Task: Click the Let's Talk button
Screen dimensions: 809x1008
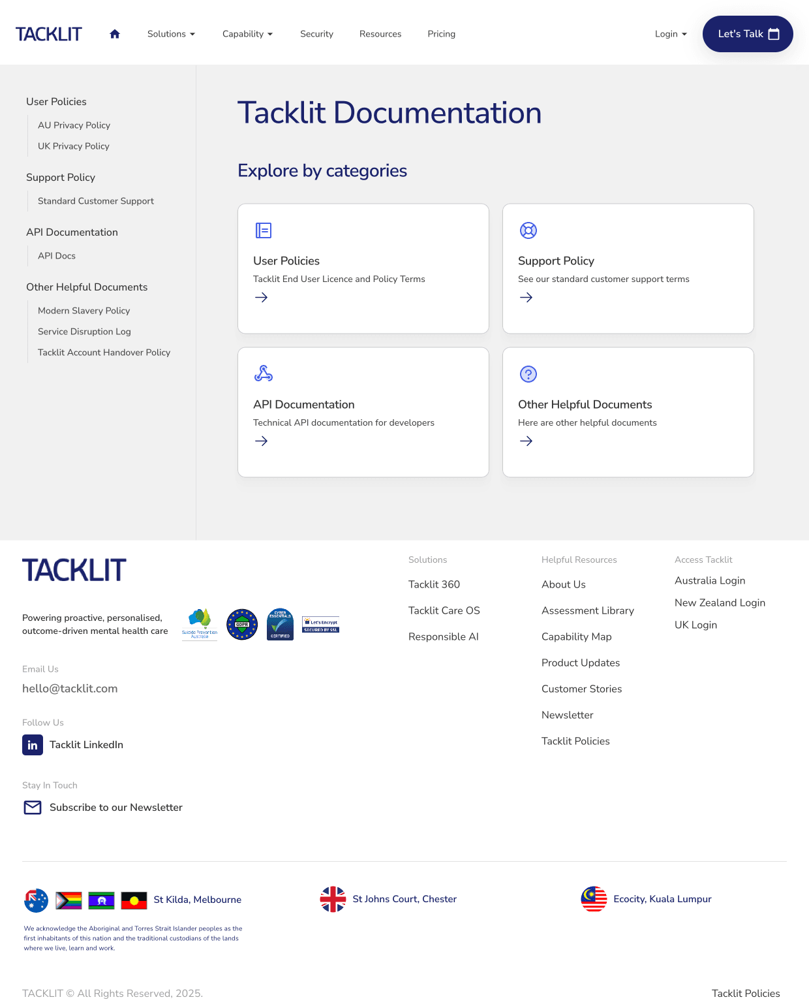Action: (x=748, y=34)
